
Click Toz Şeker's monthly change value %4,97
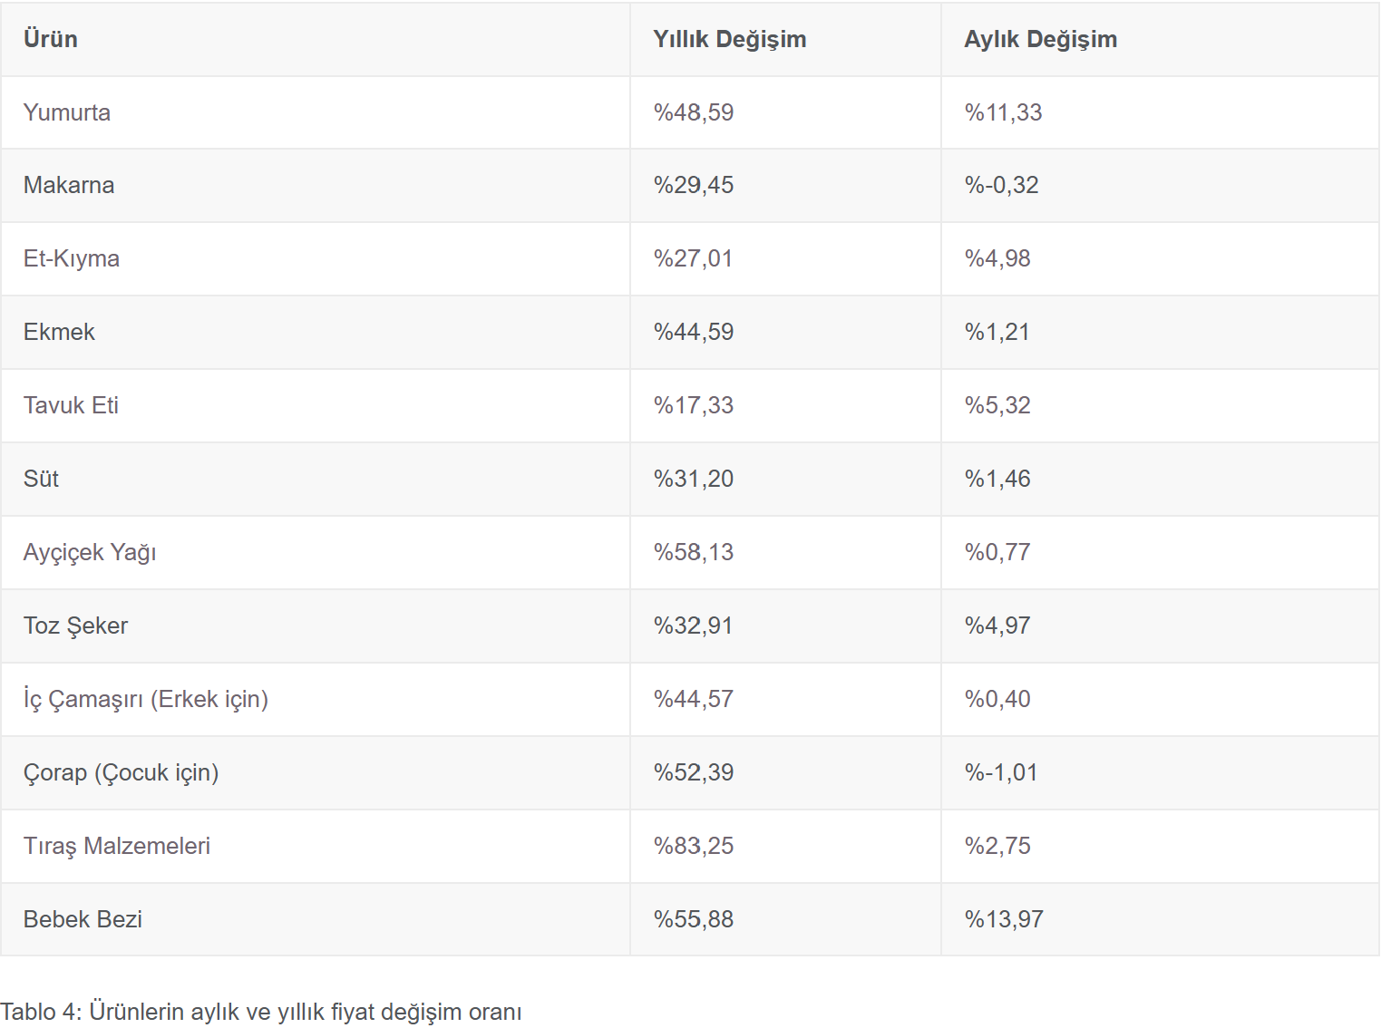[x=997, y=626]
